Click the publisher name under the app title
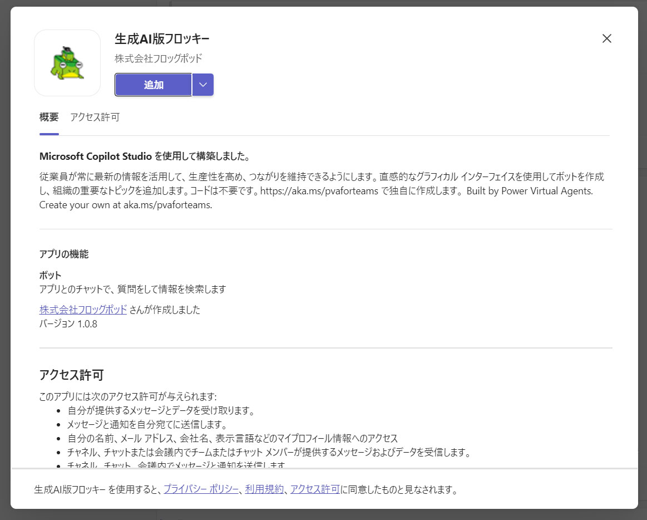Image resolution: width=647 pixels, height=520 pixels. 159,58
